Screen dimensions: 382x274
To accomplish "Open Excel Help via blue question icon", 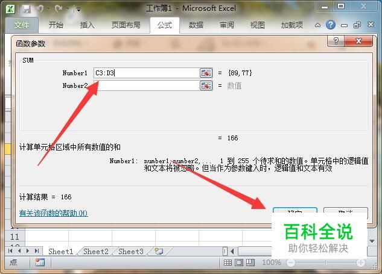I will (331, 25).
